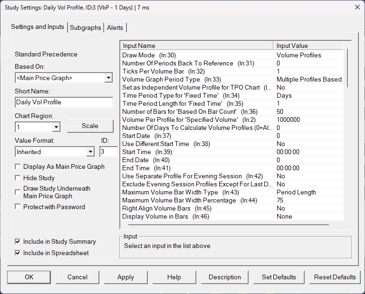Viewport: 365px width, 294px height.
Task: Select the Draw Mode (In:30) row
Action: coord(231,55)
